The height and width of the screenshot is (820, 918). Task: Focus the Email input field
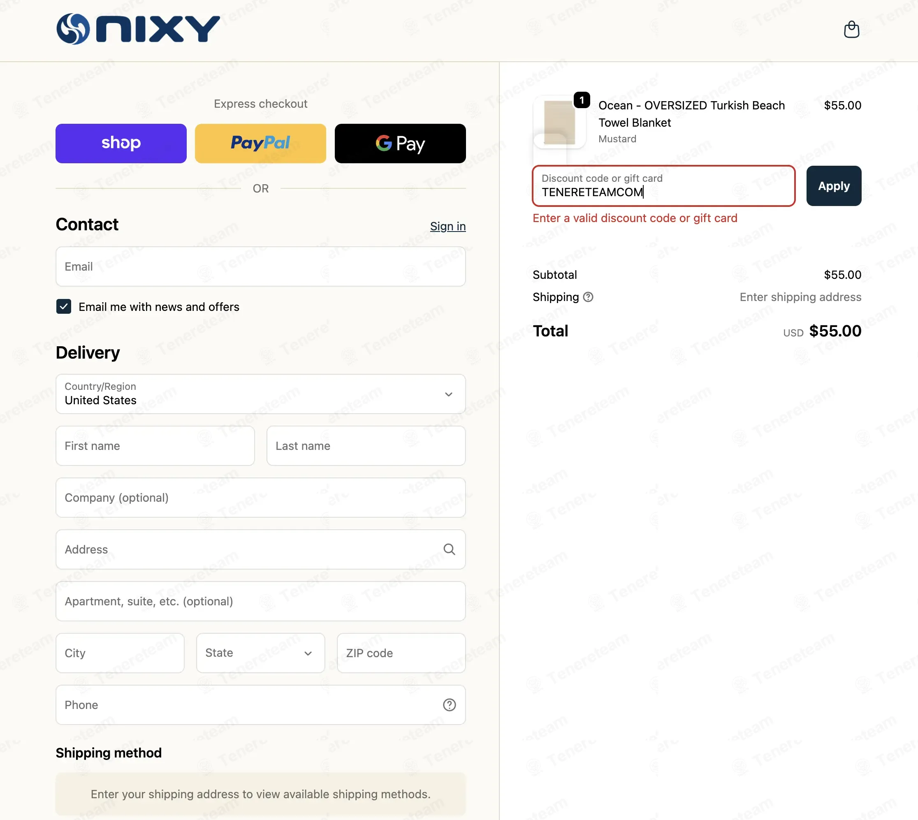pyautogui.click(x=260, y=266)
